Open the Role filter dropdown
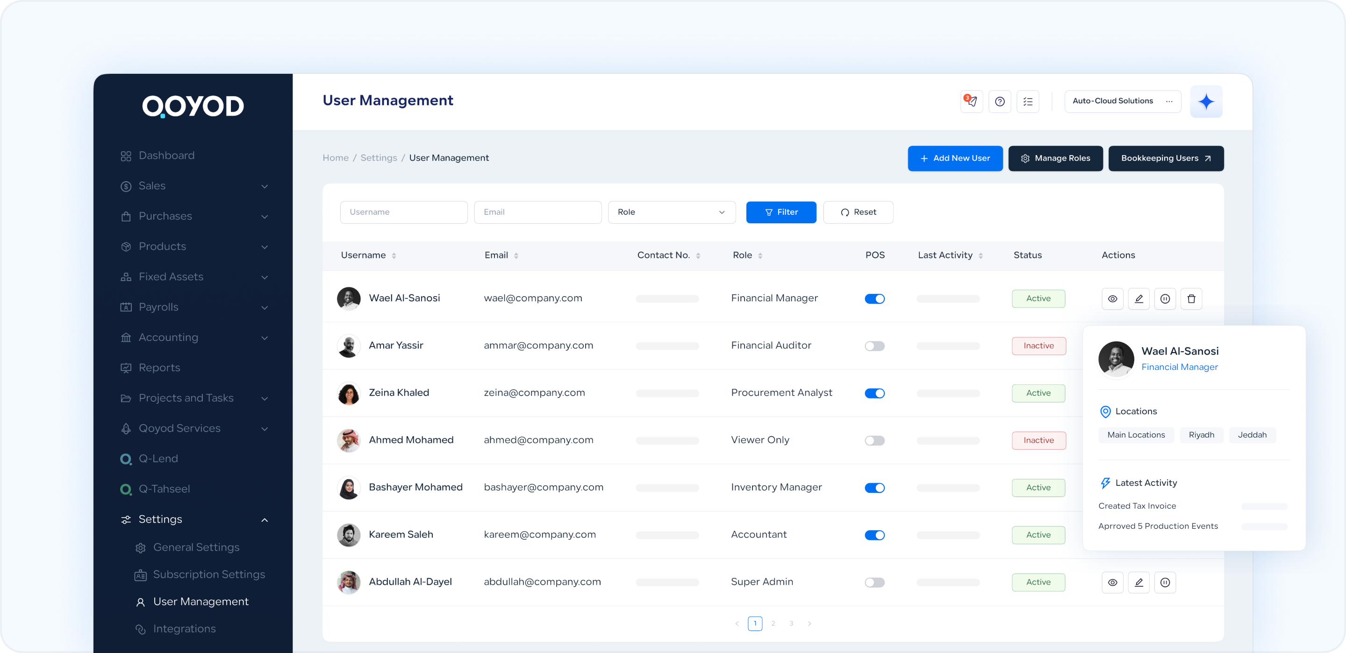Viewport: 1346px width, 653px height. pos(672,212)
